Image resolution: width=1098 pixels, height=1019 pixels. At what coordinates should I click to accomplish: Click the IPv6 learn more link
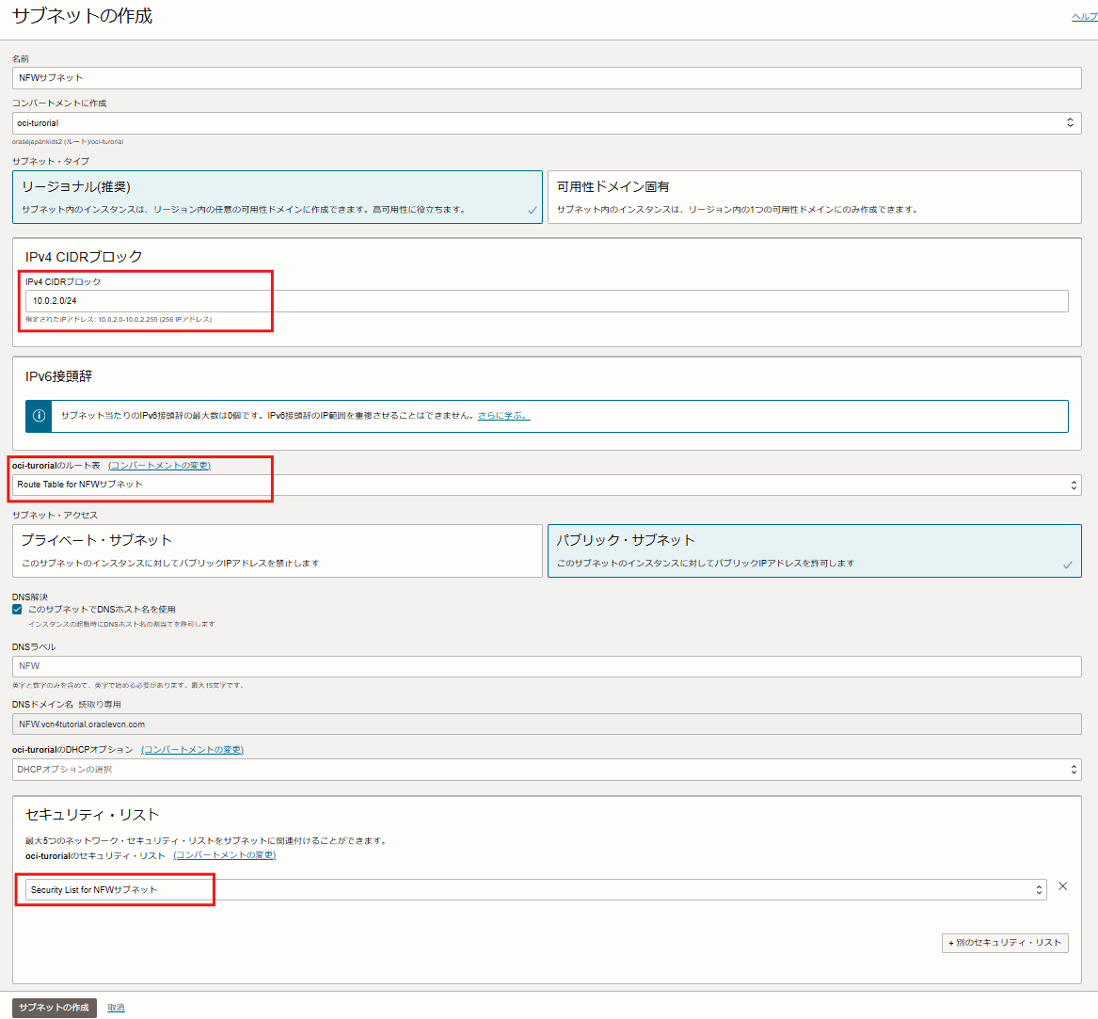(x=503, y=416)
